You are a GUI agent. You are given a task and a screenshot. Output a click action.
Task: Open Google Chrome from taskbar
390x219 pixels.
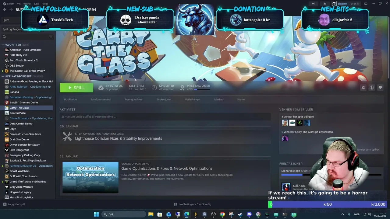pos(222,214)
